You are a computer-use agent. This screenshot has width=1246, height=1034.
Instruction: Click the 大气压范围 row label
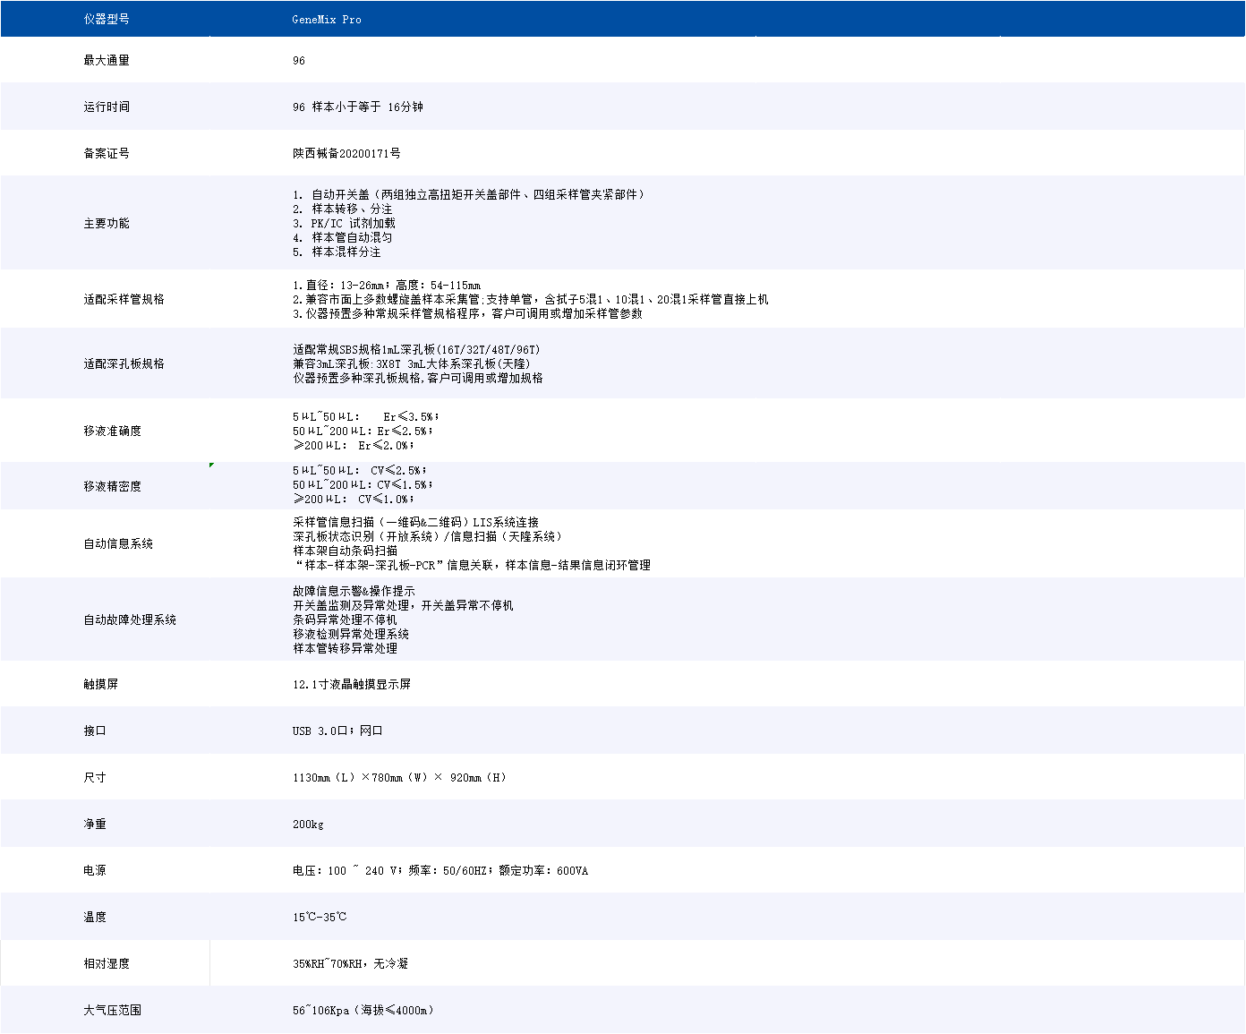point(112,1010)
